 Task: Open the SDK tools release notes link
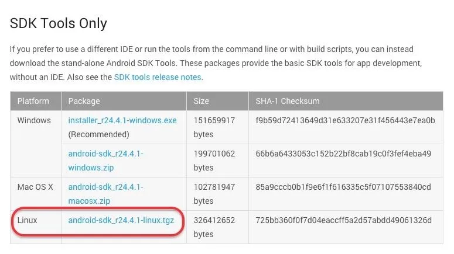[x=158, y=77]
